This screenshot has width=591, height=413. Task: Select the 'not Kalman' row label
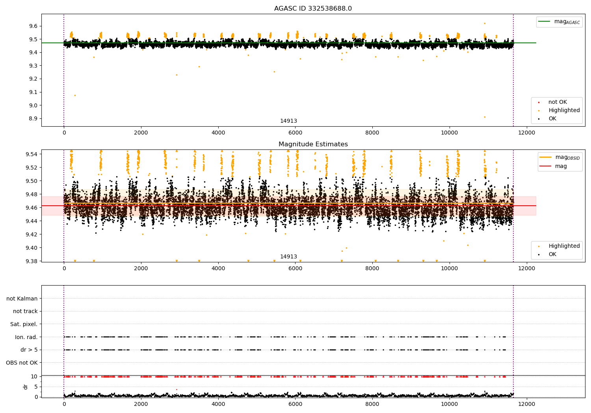(x=22, y=299)
